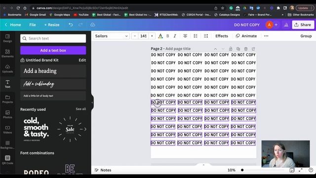Open the Videos sidebar panel
This screenshot has width=316, height=178.
7,130
